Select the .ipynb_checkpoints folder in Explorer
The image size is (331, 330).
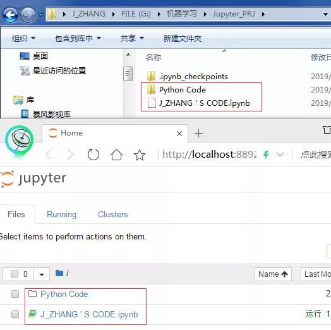coord(187,76)
